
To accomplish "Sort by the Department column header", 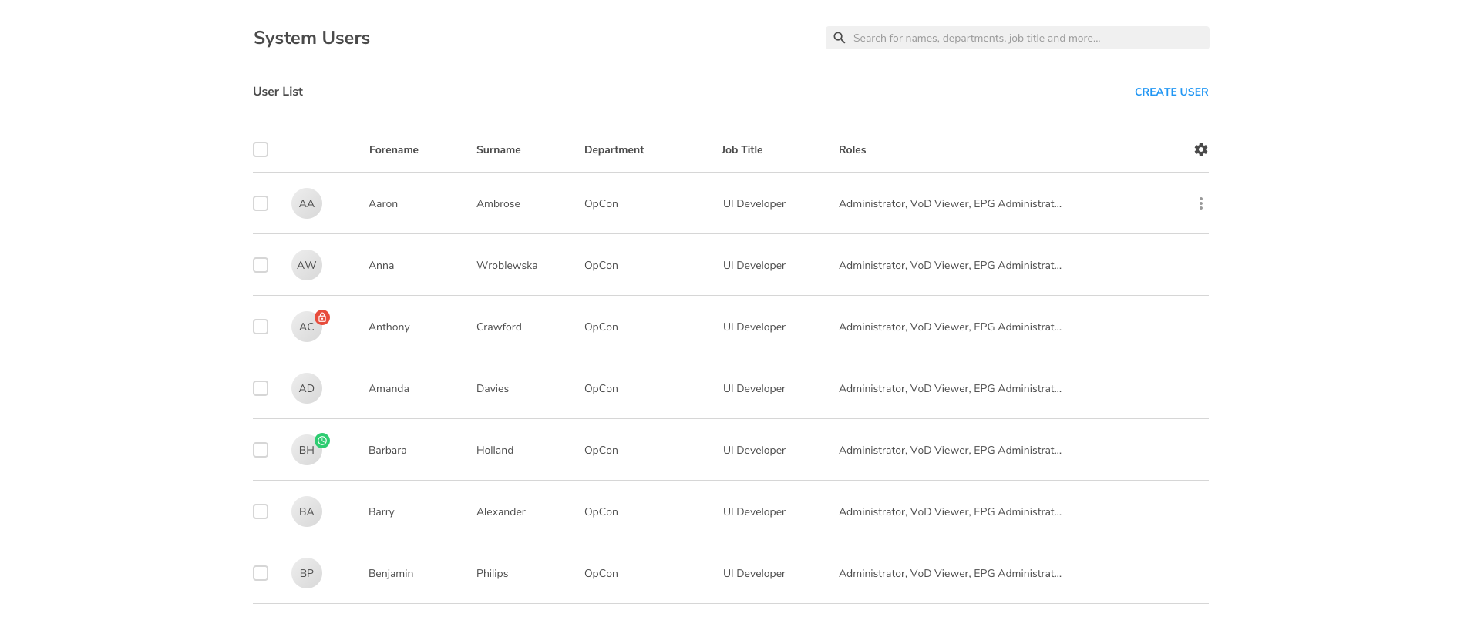I will 614,149.
